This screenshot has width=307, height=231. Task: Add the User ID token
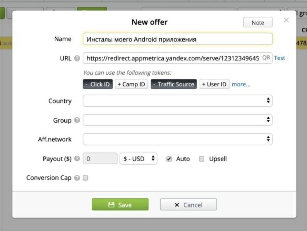(214, 84)
